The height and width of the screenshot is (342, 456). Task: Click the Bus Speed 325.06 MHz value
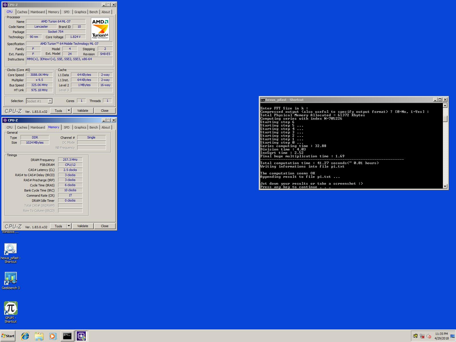(39, 85)
